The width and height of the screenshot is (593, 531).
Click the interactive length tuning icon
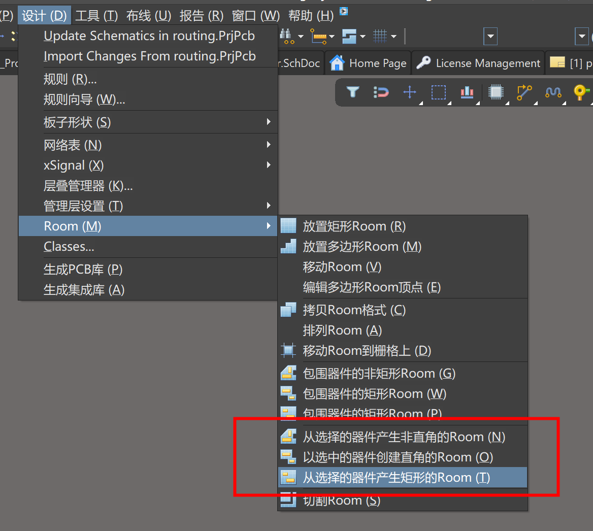553,92
